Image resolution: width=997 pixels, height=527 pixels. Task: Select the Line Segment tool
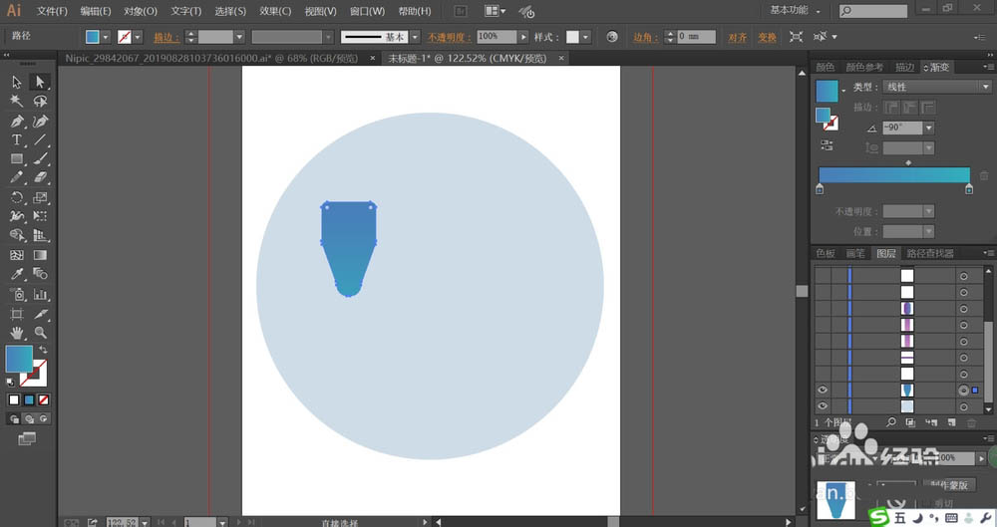40,139
